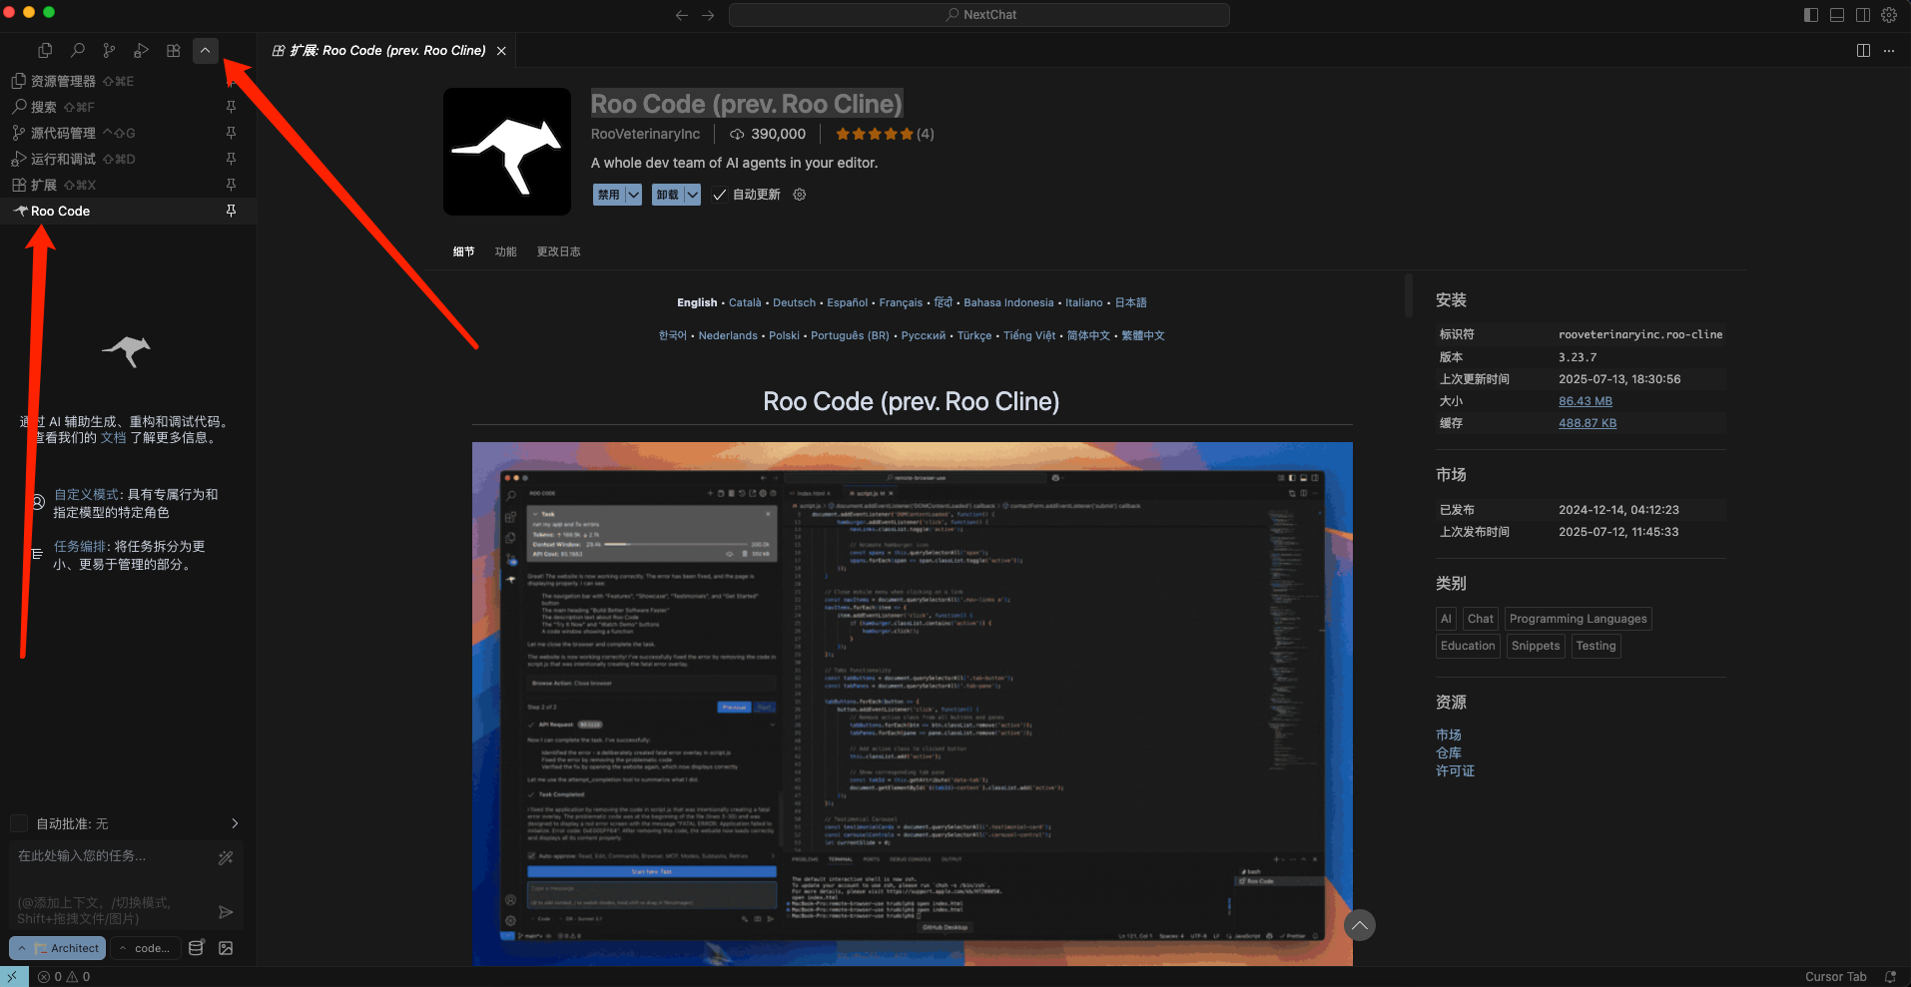The image size is (1911, 987).
Task: Open the codebase index database icon
Action: point(197,948)
